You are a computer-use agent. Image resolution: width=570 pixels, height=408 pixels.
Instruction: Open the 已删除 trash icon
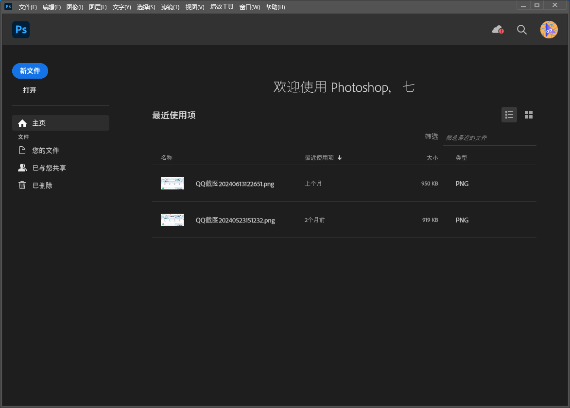pos(22,185)
